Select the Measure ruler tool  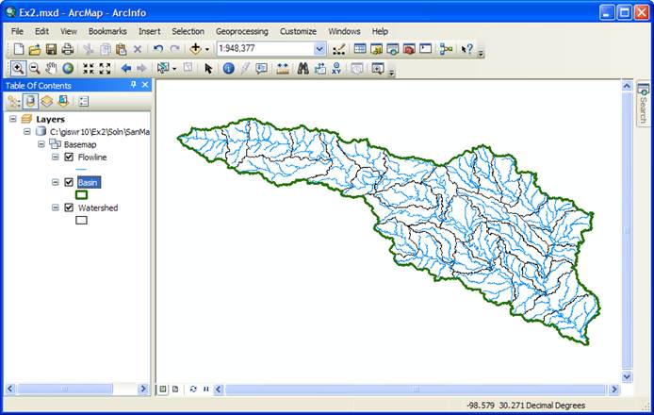(x=283, y=68)
